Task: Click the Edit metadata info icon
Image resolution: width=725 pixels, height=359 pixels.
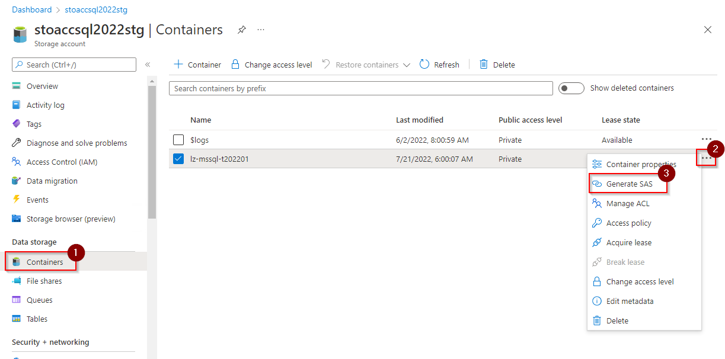Action: click(597, 302)
